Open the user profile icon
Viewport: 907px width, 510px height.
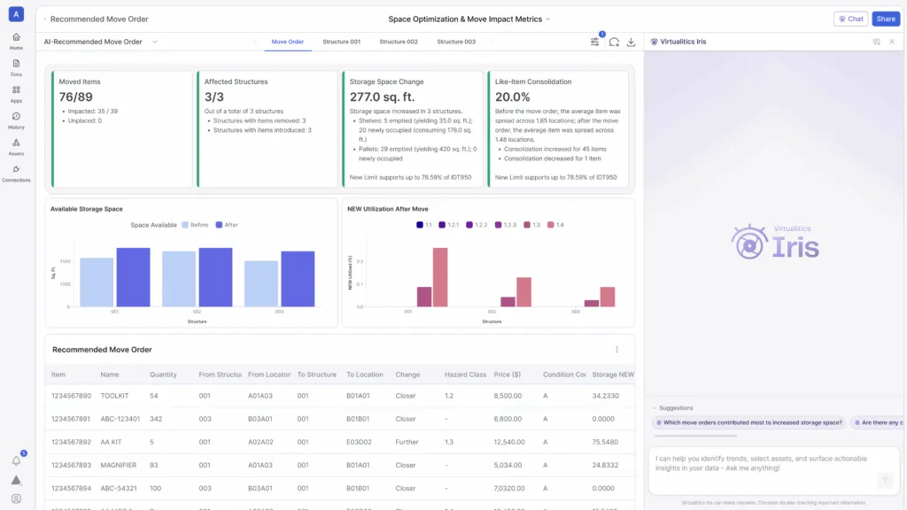(x=16, y=498)
